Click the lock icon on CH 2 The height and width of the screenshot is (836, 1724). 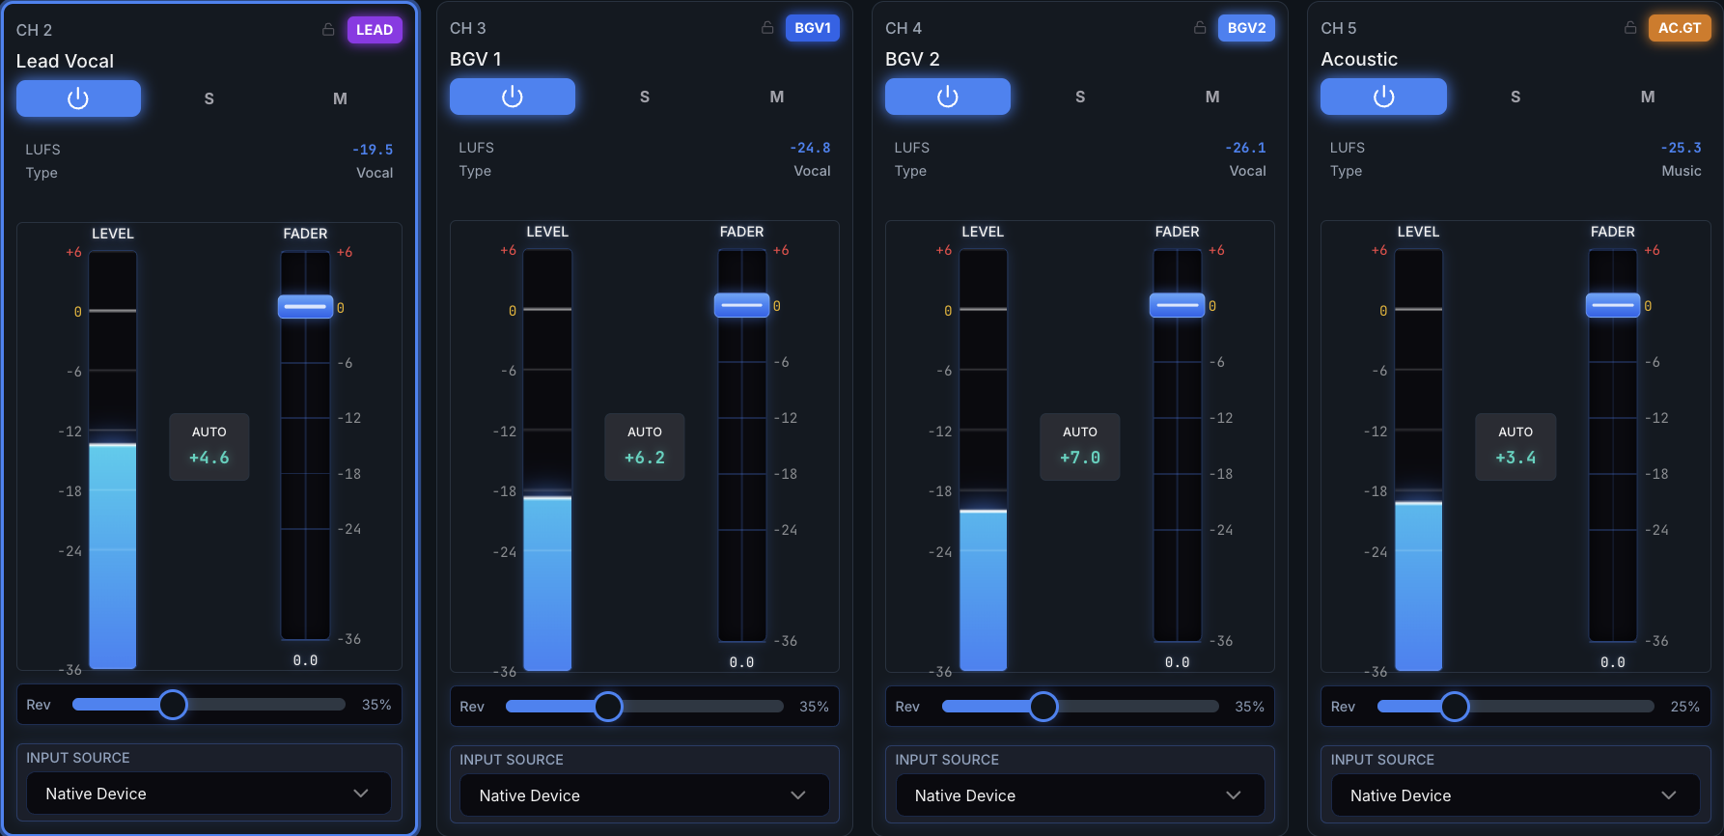(x=328, y=30)
